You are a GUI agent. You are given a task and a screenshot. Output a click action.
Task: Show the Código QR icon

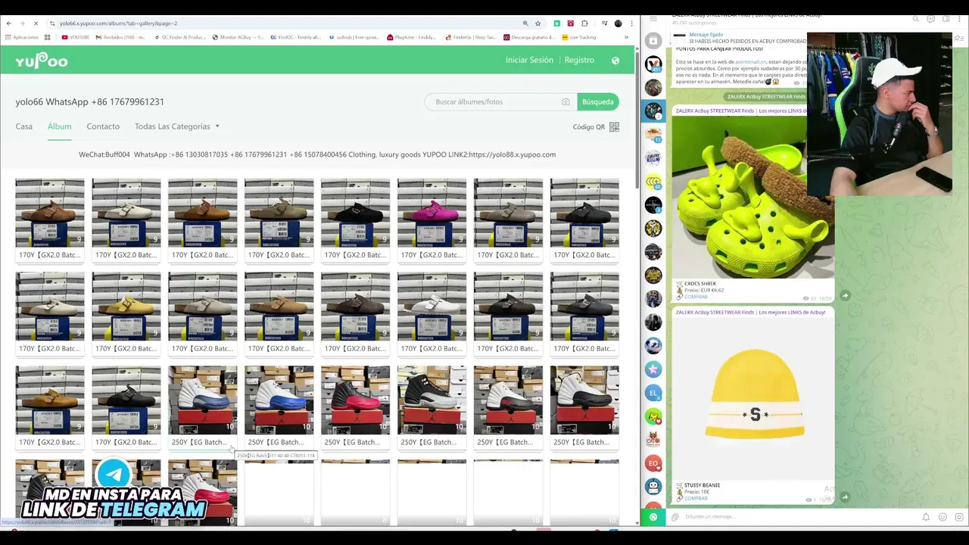[614, 127]
